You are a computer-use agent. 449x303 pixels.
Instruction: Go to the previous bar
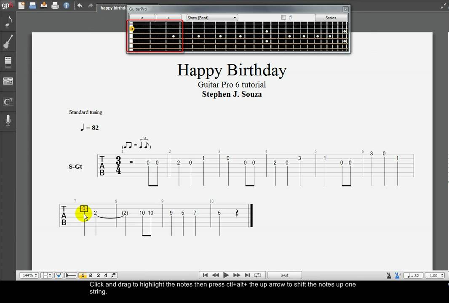[215, 275]
